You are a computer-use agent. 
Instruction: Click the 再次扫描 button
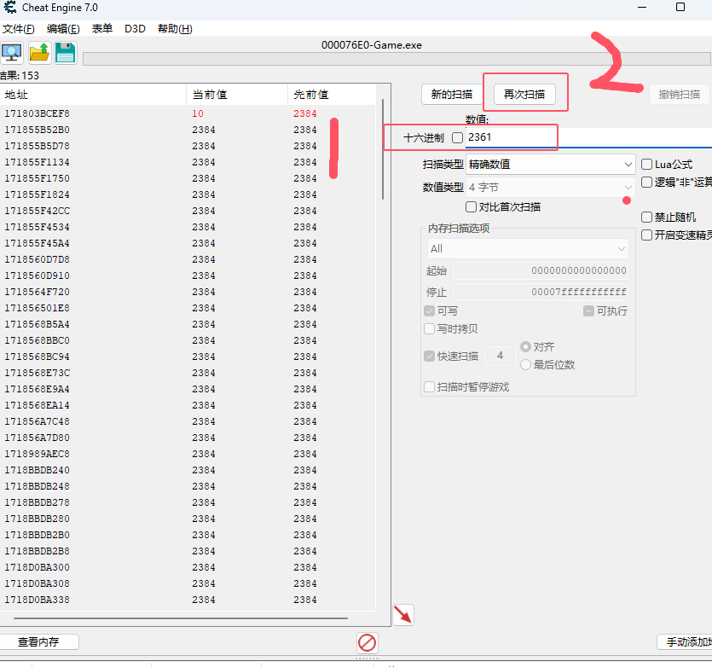tap(524, 94)
